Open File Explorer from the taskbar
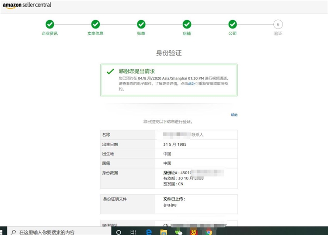The image size is (328, 235). point(164,232)
